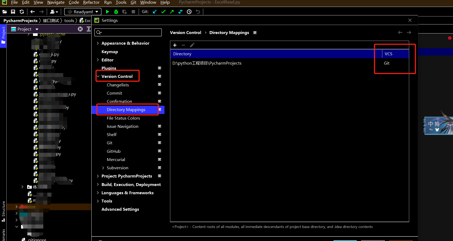Click the settings search field
Screen dimensions: 453x241
pos(128,32)
